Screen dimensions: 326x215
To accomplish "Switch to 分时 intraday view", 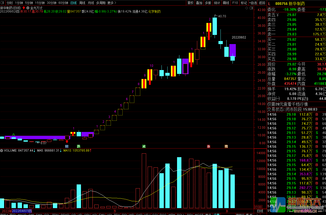I will click(x=9, y=3).
